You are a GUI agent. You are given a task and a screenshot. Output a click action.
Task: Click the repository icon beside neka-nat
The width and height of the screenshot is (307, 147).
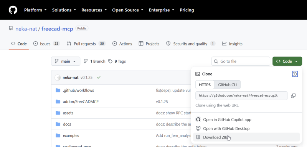pyautogui.click(x=11, y=28)
